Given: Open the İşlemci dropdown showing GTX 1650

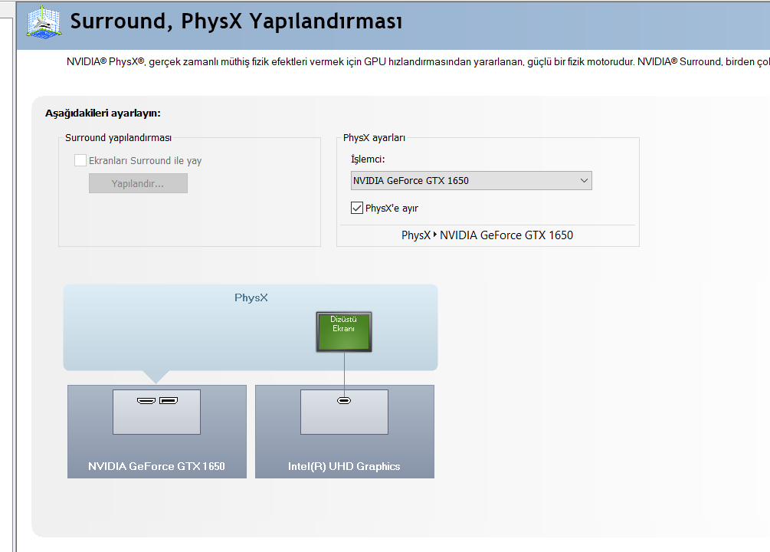Looking at the screenshot, I should (471, 180).
